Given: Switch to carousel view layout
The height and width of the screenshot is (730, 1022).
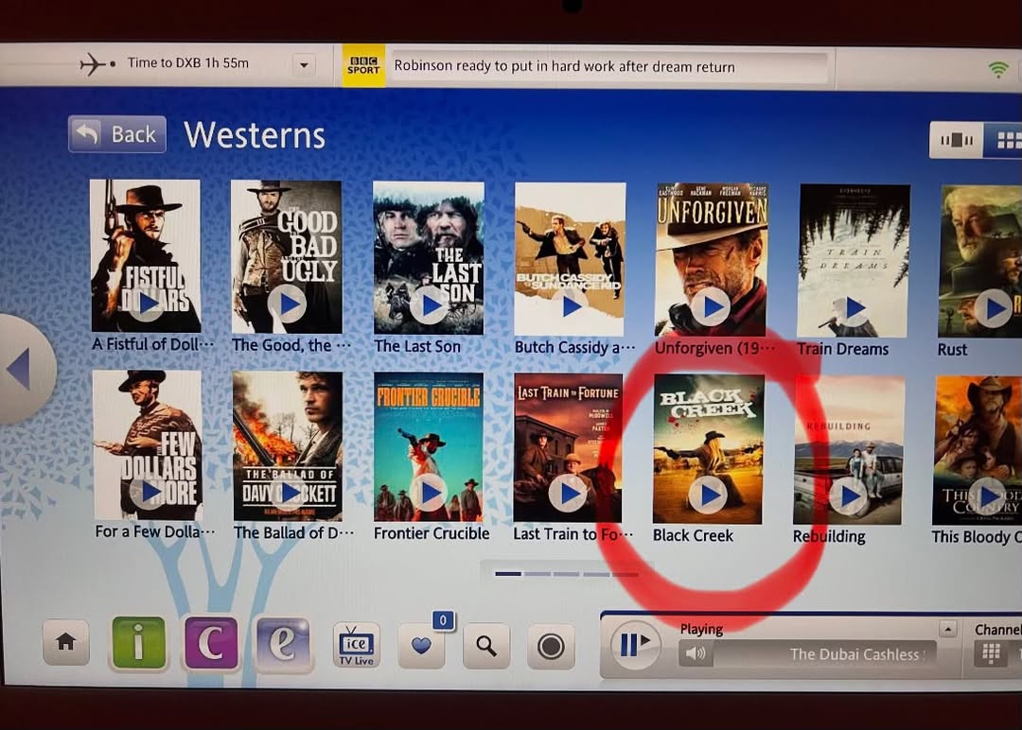Looking at the screenshot, I should 956,139.
